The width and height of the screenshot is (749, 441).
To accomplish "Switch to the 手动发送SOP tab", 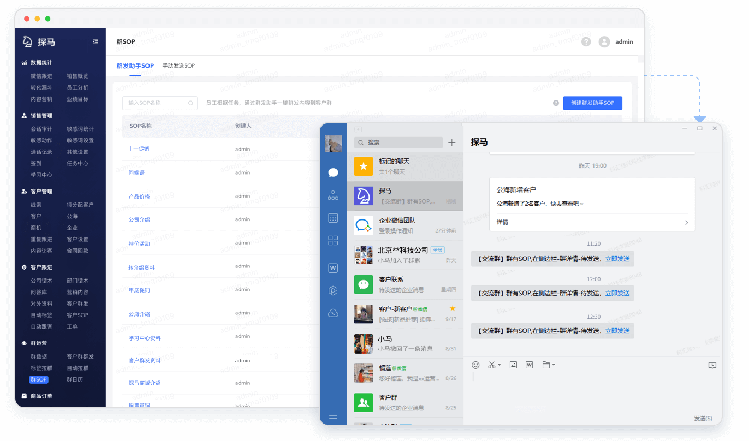I will tap(179, 65).
